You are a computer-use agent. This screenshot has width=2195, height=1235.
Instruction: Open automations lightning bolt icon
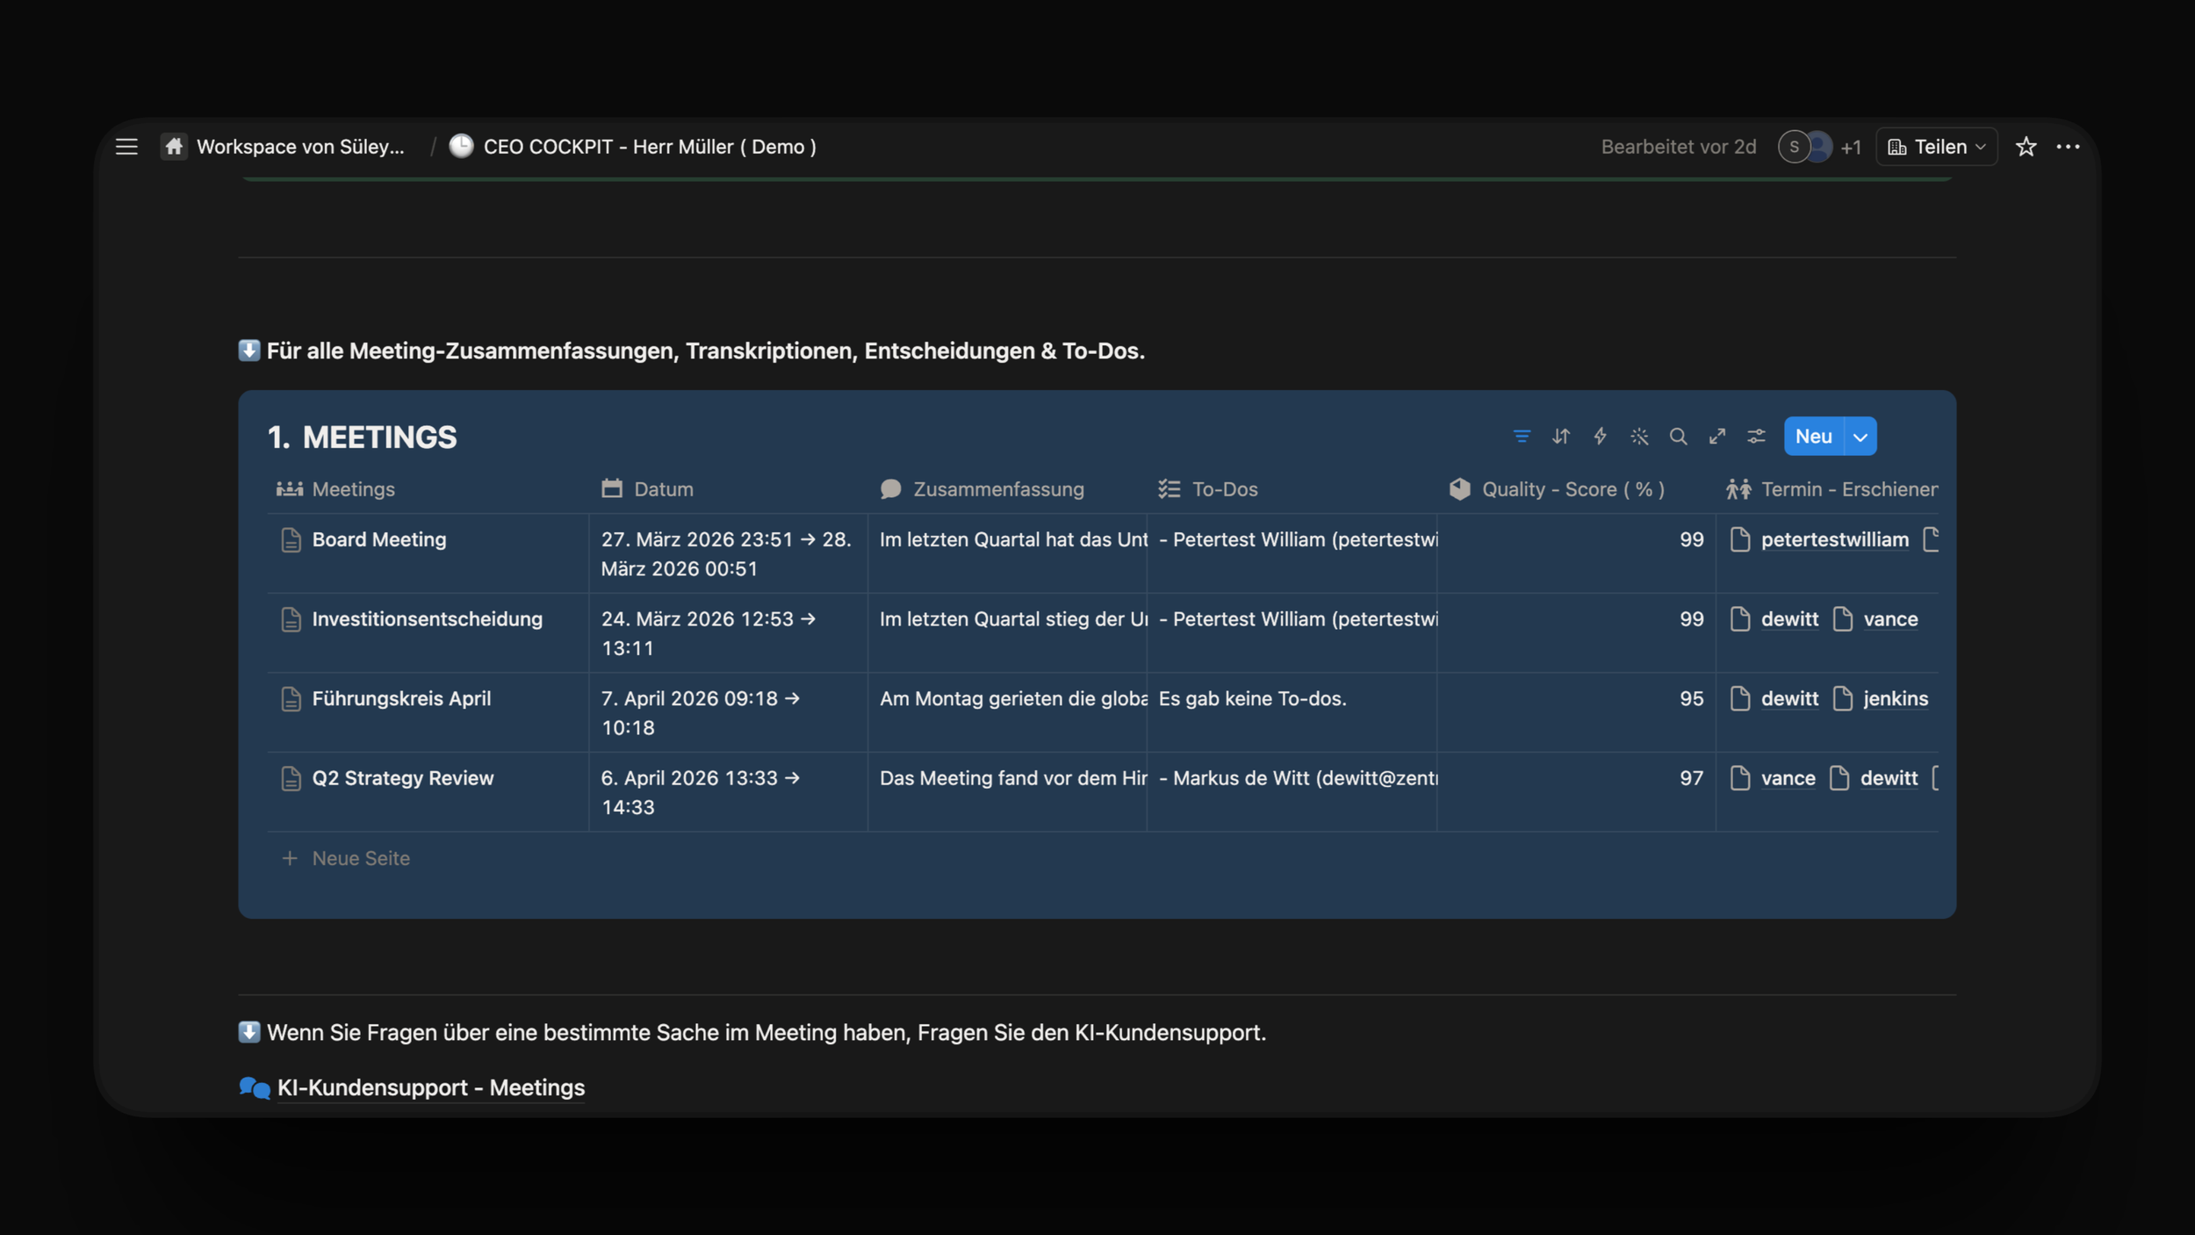coord(1600,437)
